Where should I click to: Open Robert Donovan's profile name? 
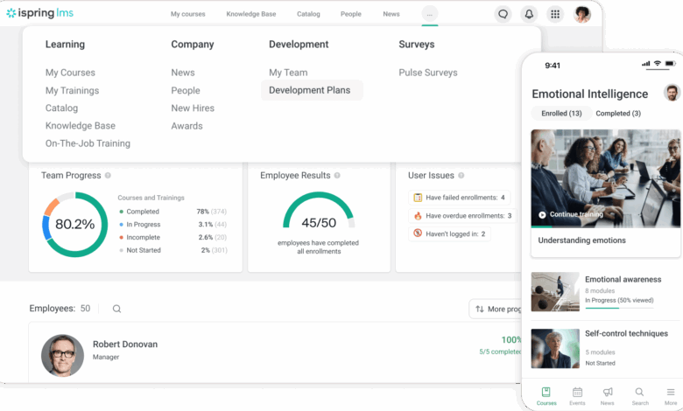pos(125,344)
